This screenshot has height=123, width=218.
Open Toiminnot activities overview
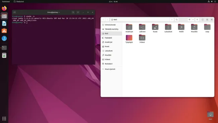(6, 2)
